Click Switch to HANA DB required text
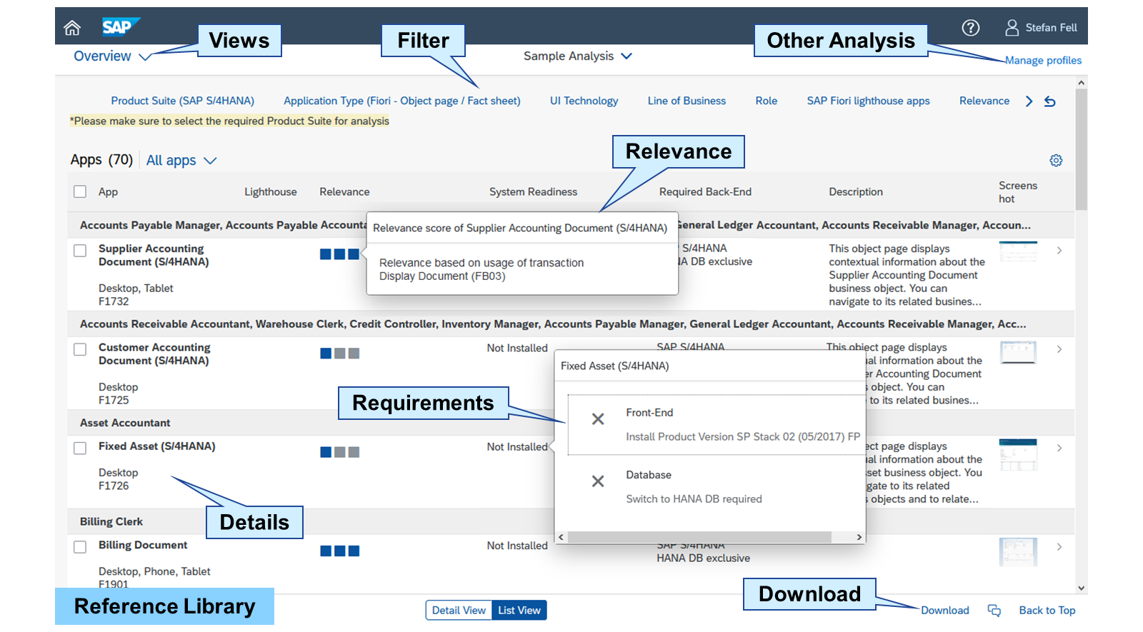 coord(694,499)
